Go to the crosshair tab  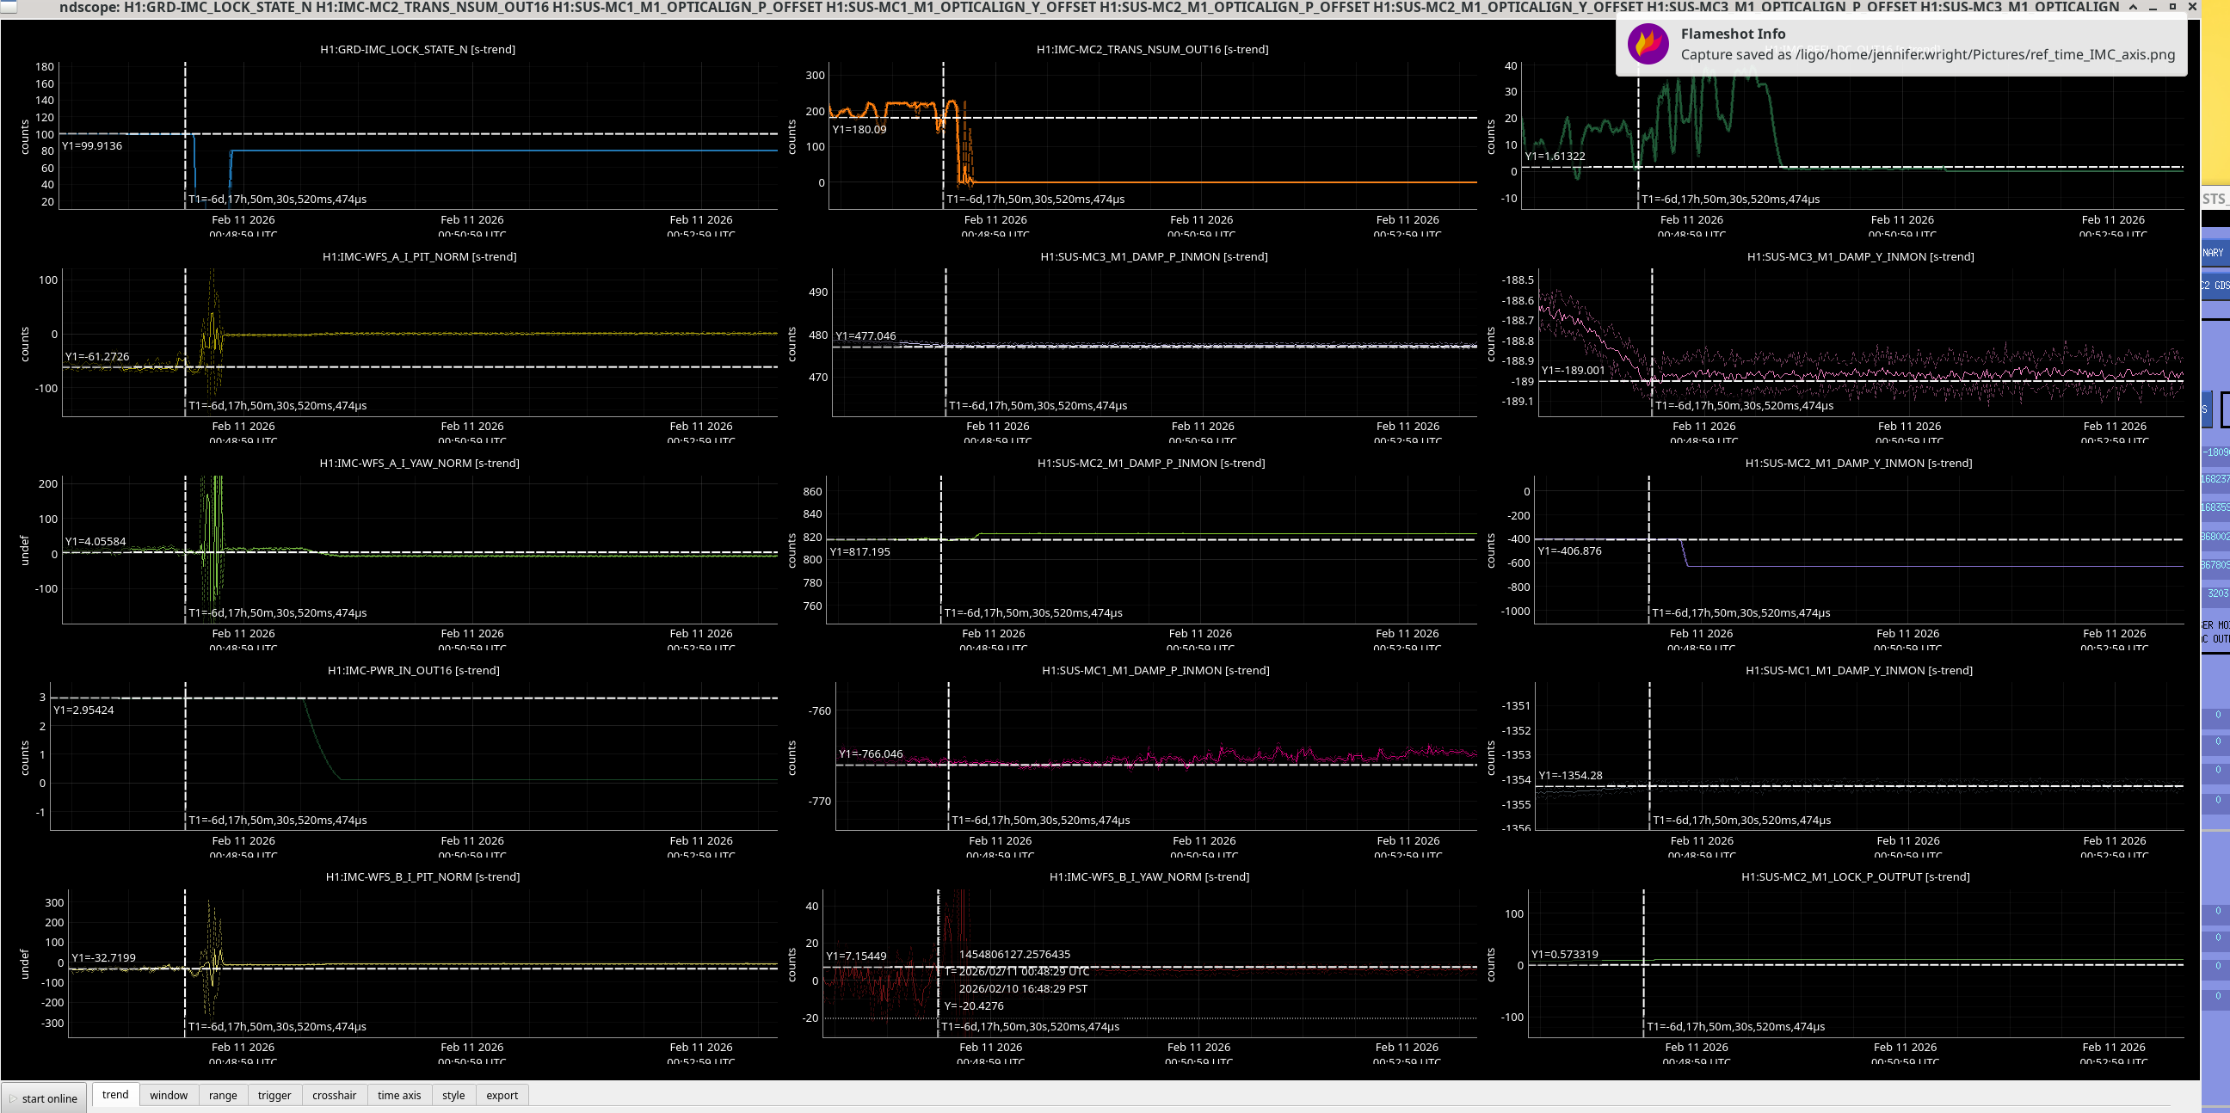coord(334,1096)
